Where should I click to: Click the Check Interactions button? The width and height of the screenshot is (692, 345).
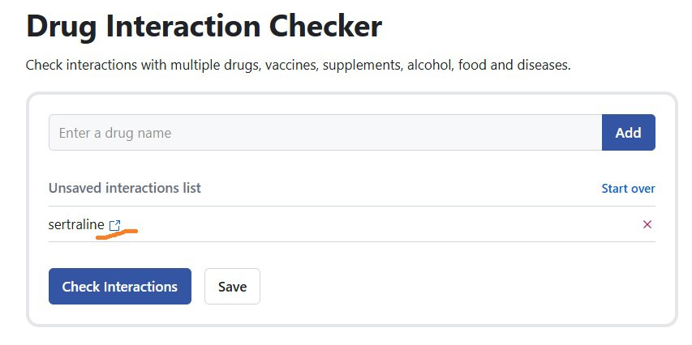120,287
